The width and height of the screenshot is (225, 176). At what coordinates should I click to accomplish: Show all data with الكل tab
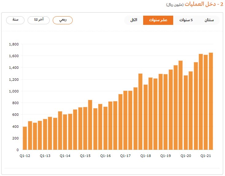(134, 20)
